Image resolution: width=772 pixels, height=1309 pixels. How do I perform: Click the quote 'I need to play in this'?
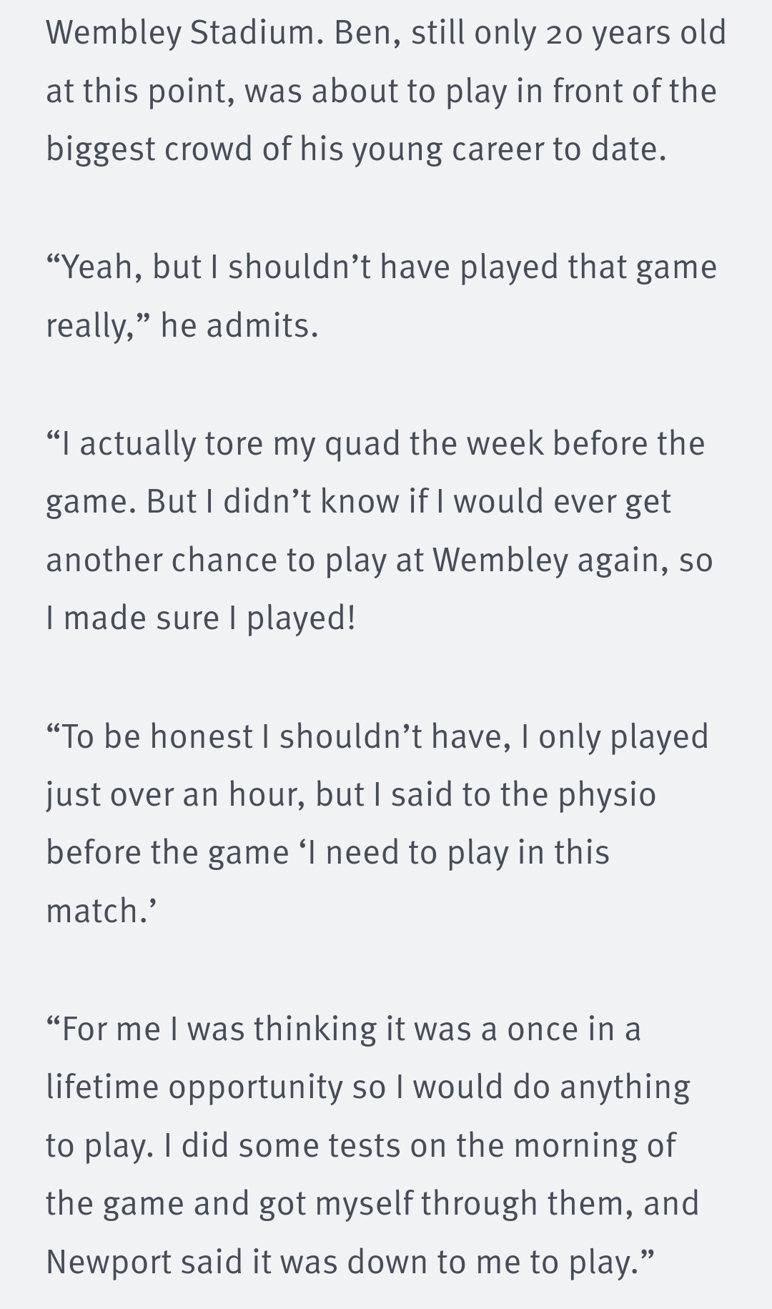pyautogui.click(x=453, y=853)
